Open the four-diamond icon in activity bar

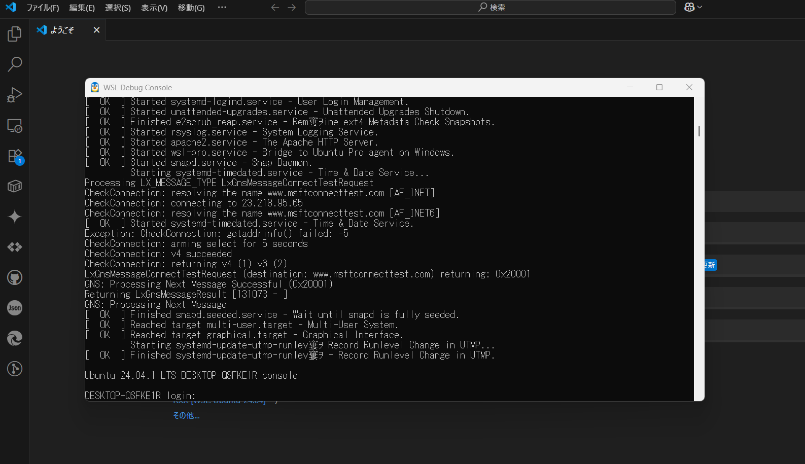click(x=15, y=247)
